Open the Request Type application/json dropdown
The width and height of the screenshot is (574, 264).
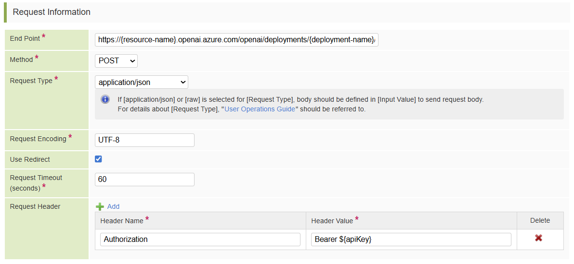(x=141, y=82)
